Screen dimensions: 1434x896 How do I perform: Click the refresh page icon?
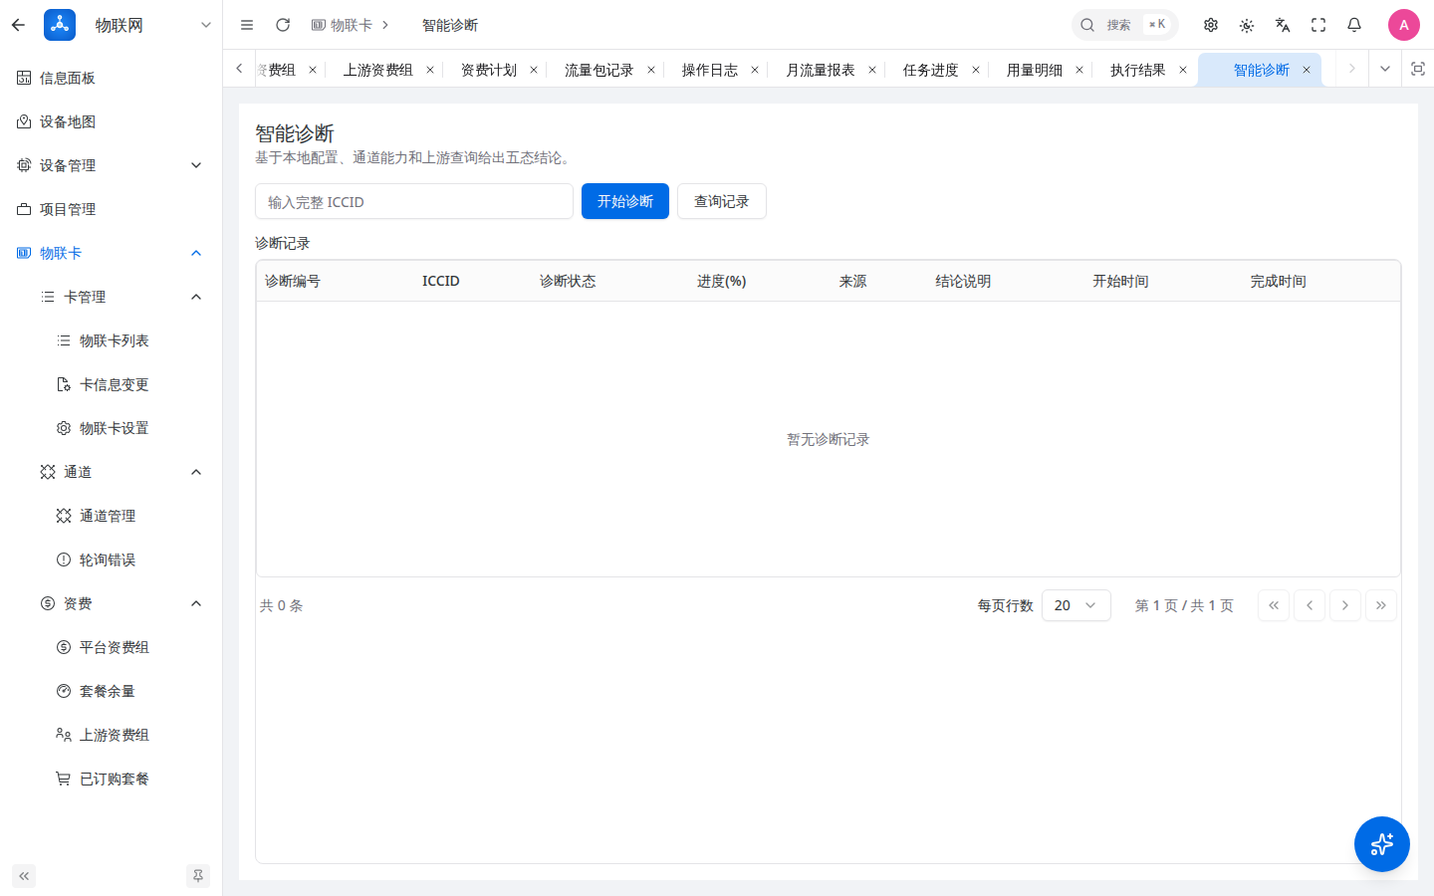[x=283, y=25]
